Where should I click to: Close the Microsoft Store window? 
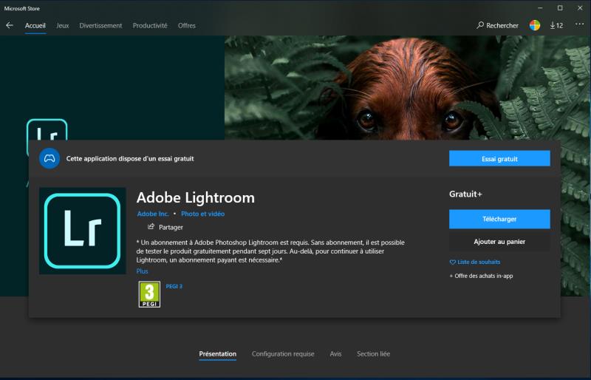[580, 8]
